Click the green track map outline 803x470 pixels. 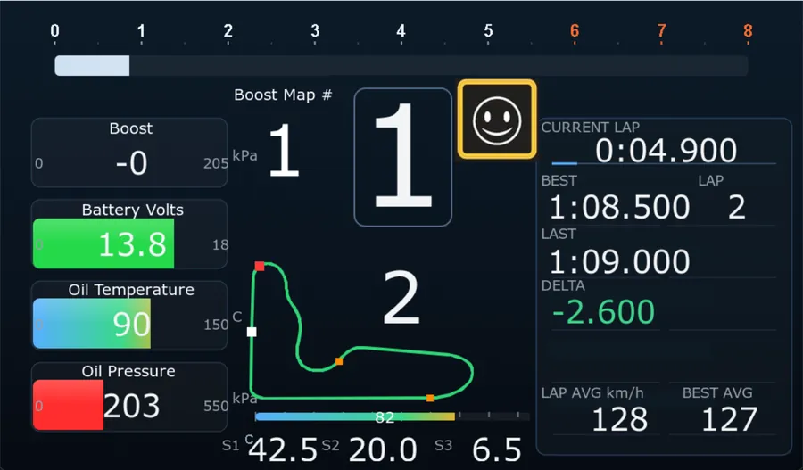point(361,331)
